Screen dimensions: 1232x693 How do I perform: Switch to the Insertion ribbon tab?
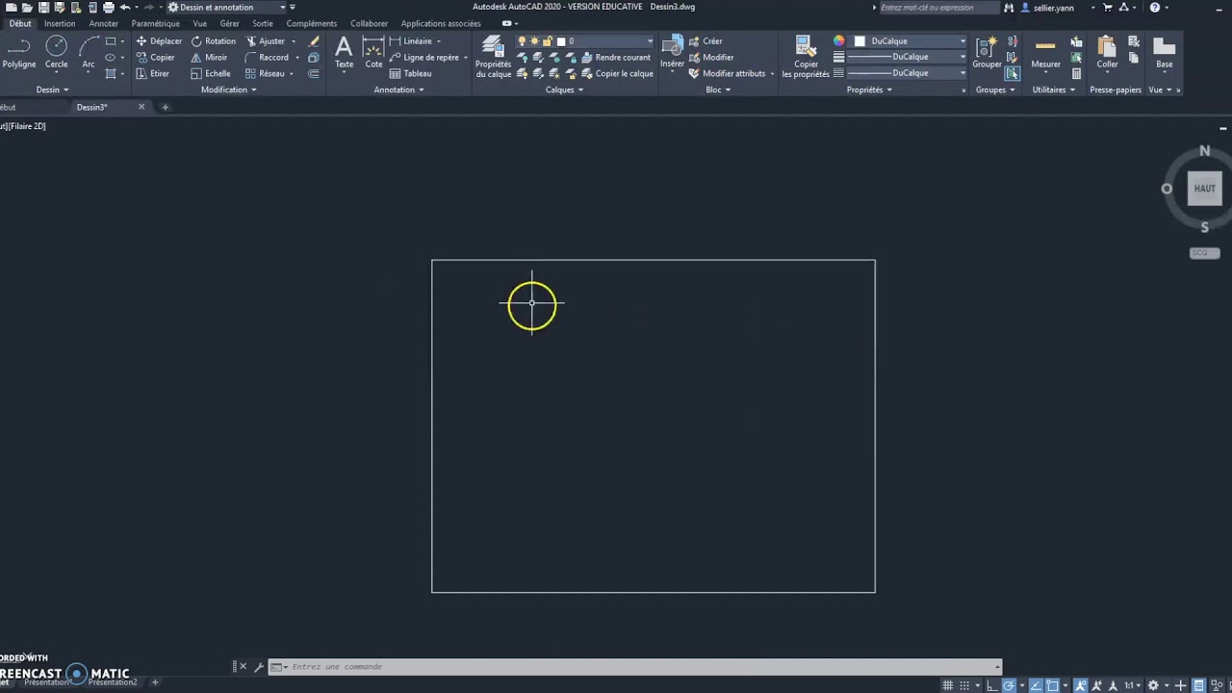[60, 23]
